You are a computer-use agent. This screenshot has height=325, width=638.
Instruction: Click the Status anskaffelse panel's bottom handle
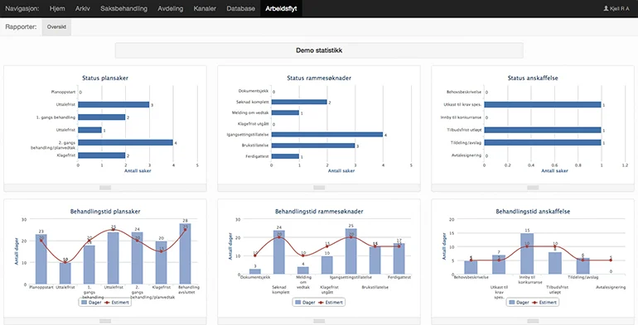[533, 188]
